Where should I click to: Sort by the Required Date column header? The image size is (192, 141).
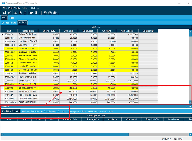pyautogui.click(x=70, y=119)
